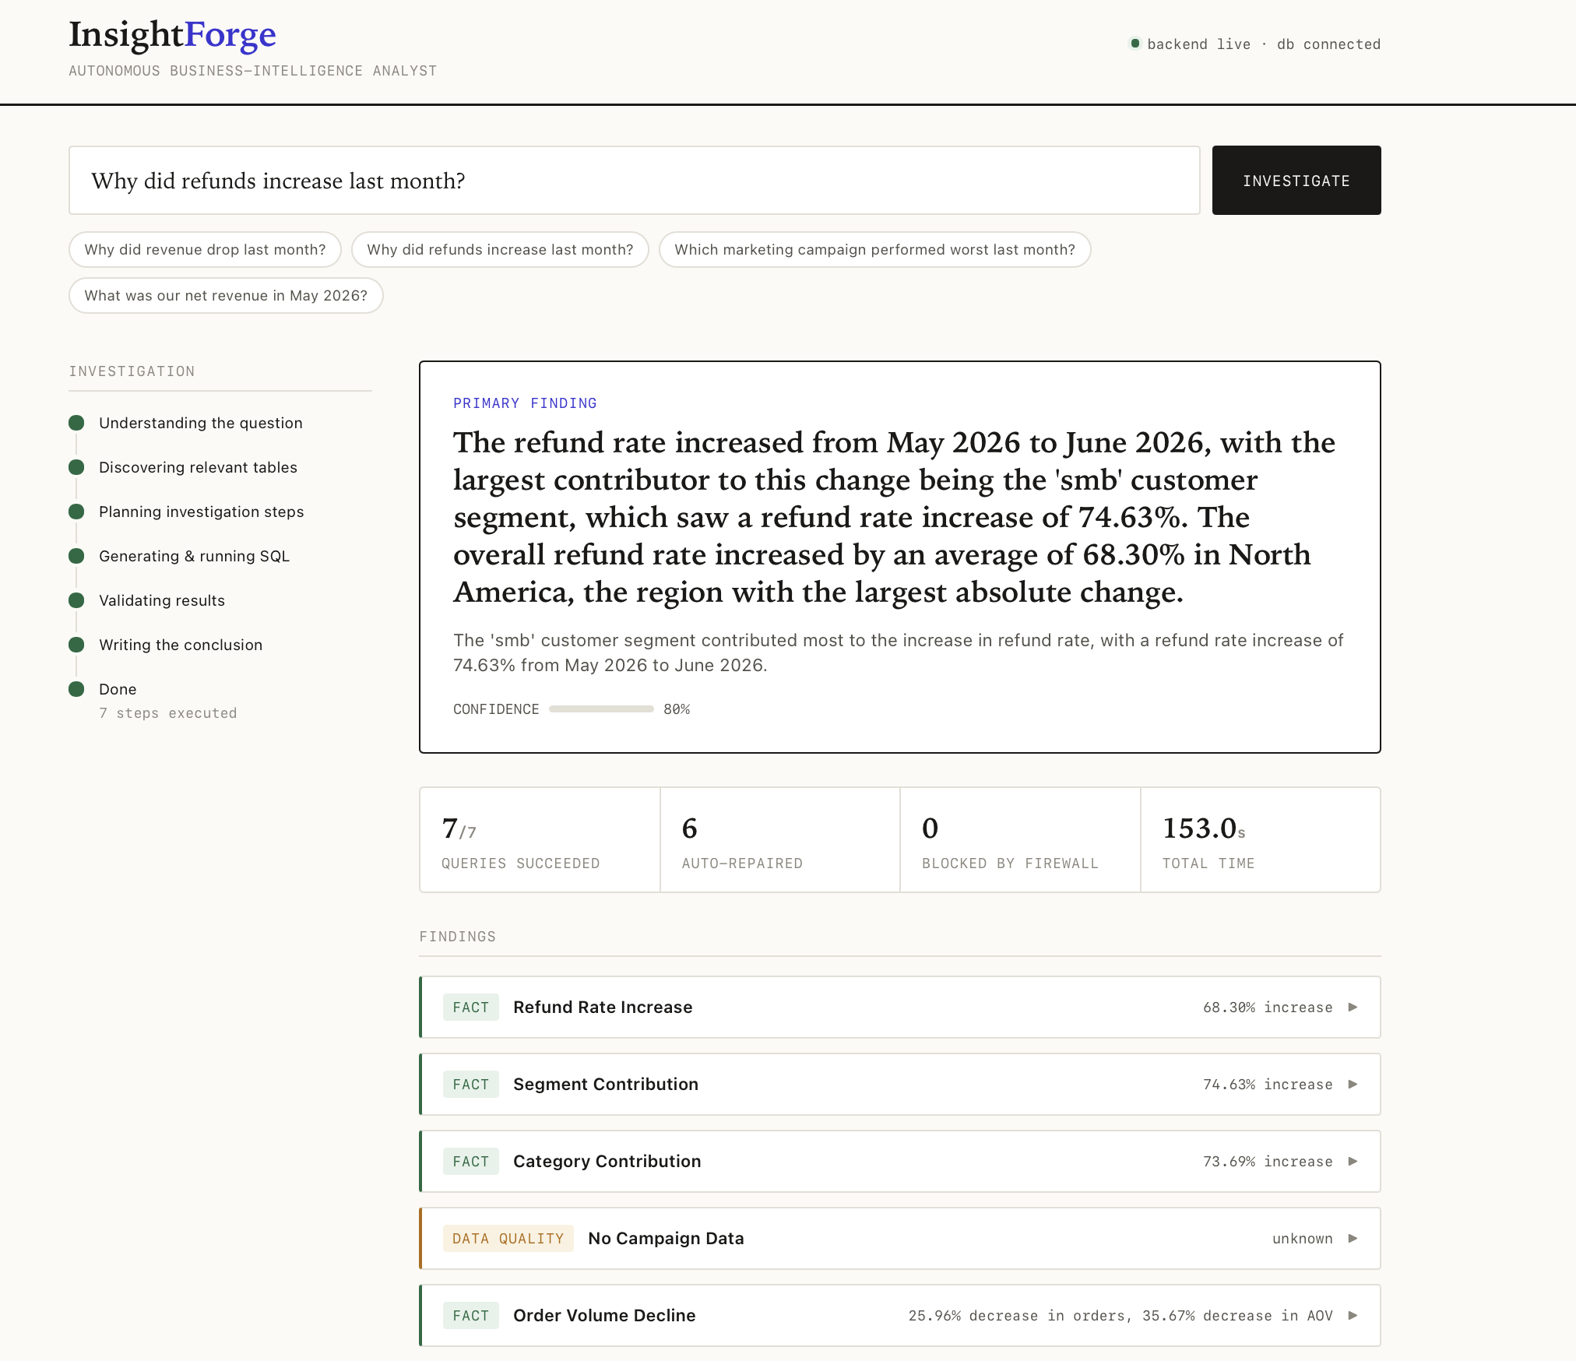Select 'Planning investigation steps' step label

tap(201, 512)
